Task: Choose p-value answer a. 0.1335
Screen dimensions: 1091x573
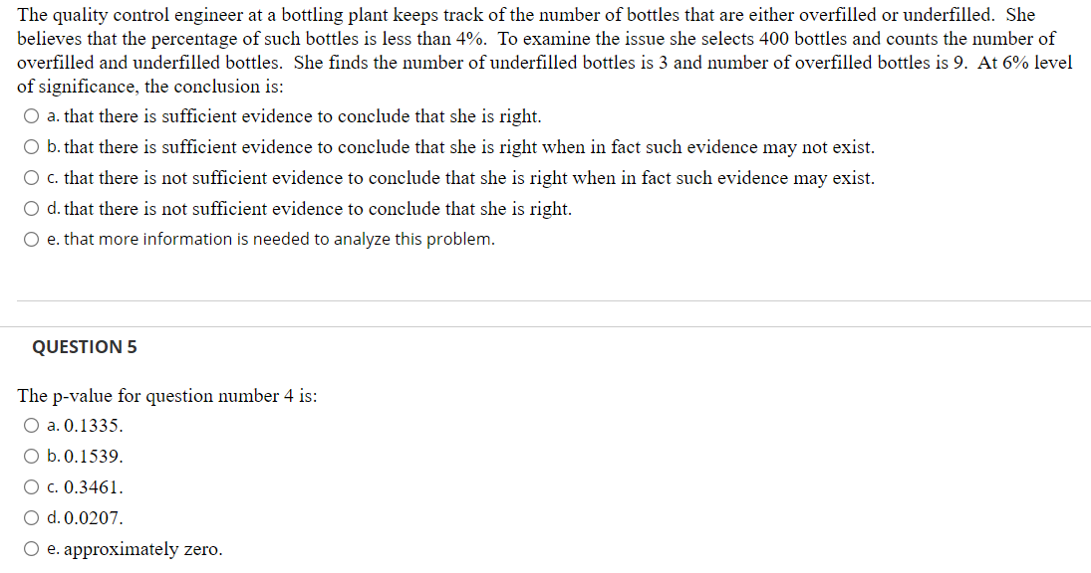Action: (x=31, y=426)
